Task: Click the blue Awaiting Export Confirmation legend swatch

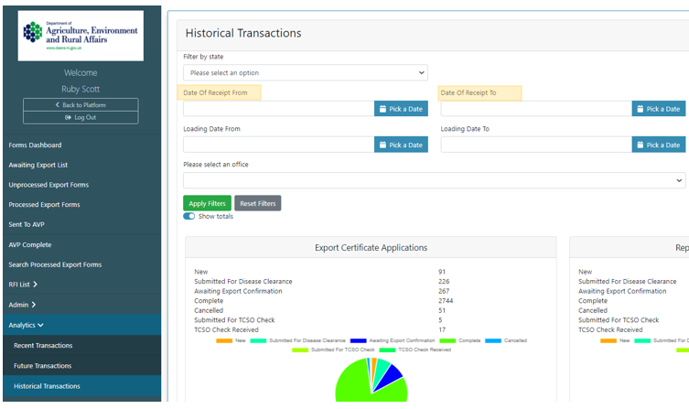Action: 358,340
